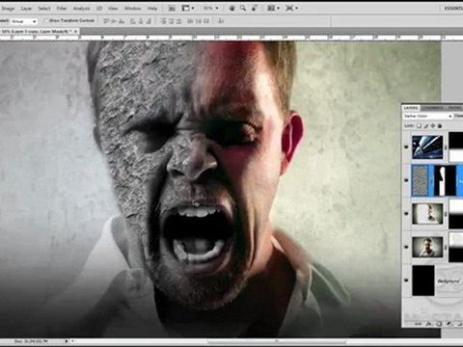
Task: Open the 3D menu
Action: point(99,9)
